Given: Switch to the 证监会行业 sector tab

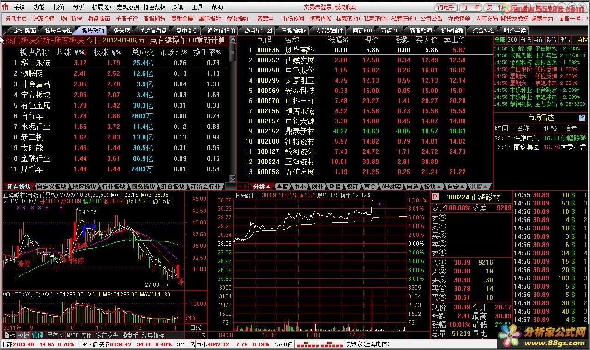Looking at the screenshot, I should pyautogui.click(x=205, y=187).
